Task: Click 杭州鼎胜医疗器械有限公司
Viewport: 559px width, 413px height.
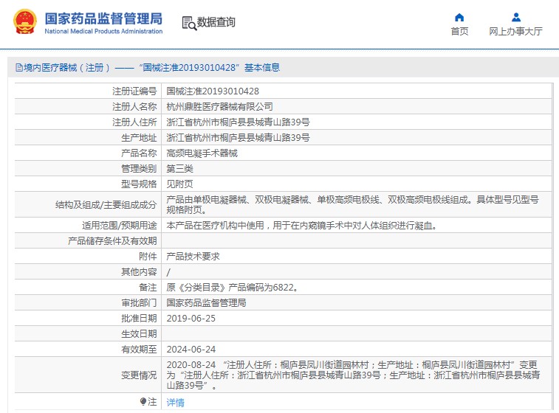Action: click(219, 106)
